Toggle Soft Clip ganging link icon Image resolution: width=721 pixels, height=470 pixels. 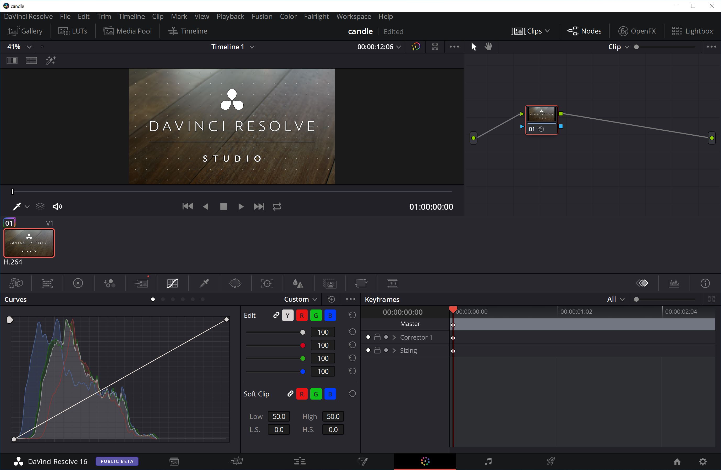click(290, 394)
